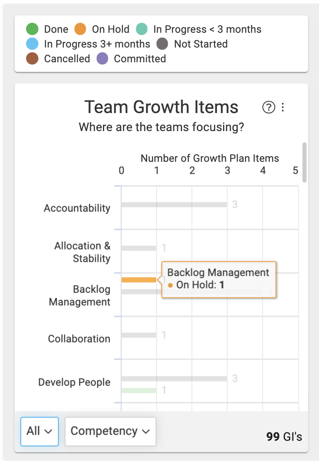Click the Develop People category label
319x467 pixels.
coord(74,382)
